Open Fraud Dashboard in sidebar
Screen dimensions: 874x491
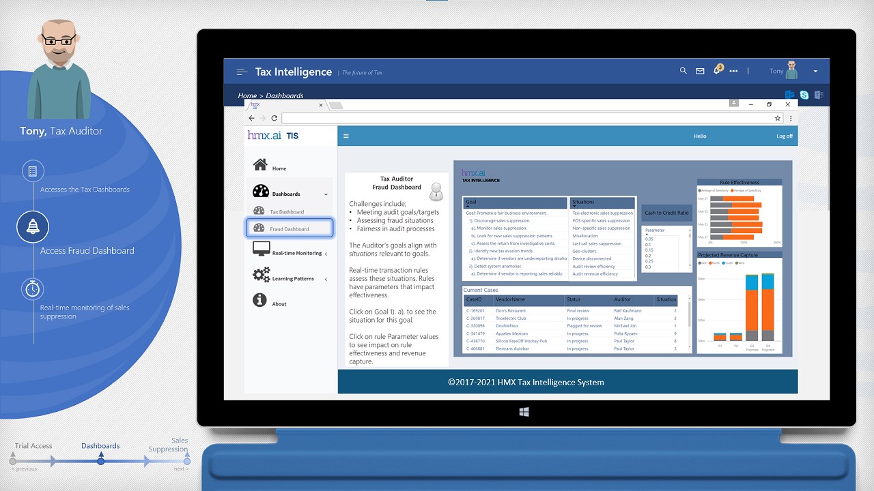pyautogui.click(x=290, y=228)
